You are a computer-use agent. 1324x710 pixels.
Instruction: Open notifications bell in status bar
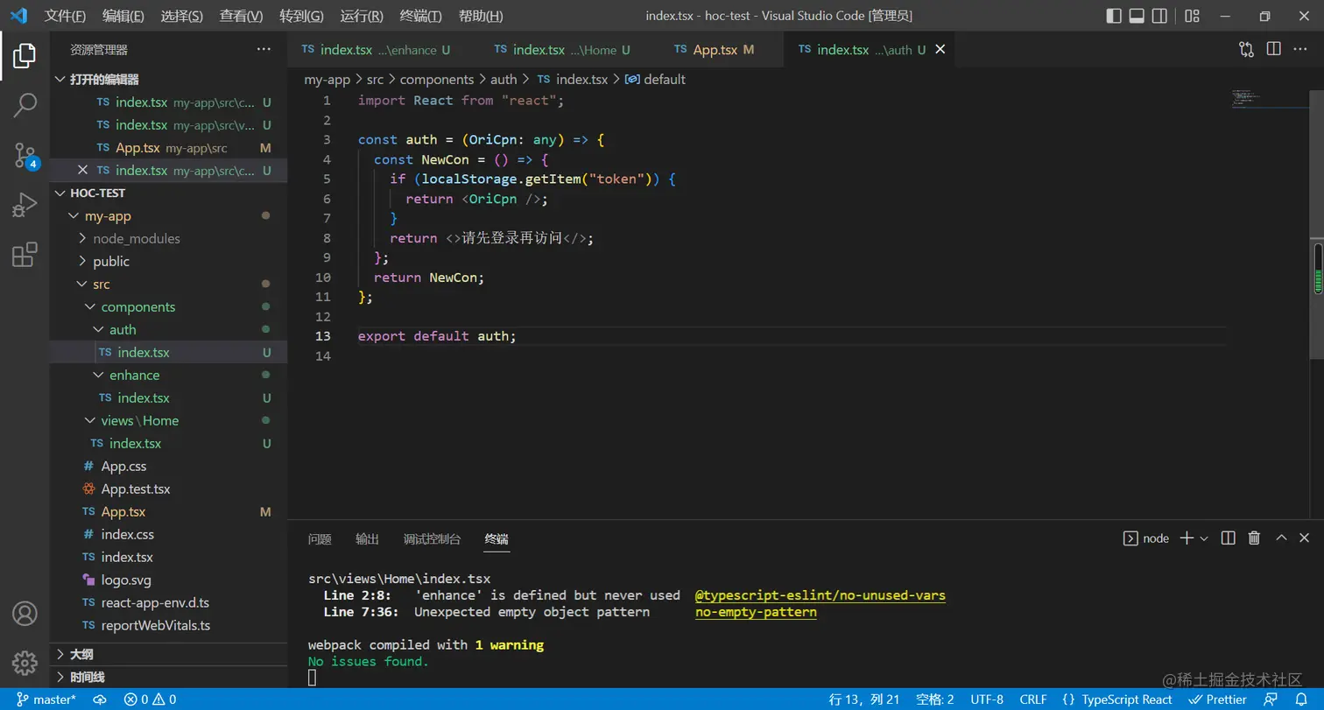click(x=1301, y=699)
